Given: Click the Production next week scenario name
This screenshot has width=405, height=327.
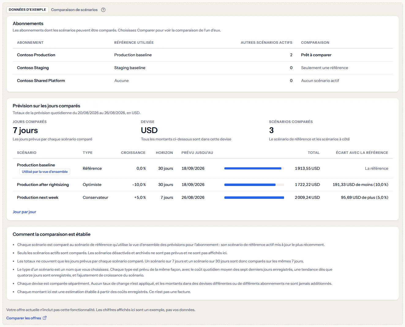Looking at the screenshot, I should [x=38, y=198].
